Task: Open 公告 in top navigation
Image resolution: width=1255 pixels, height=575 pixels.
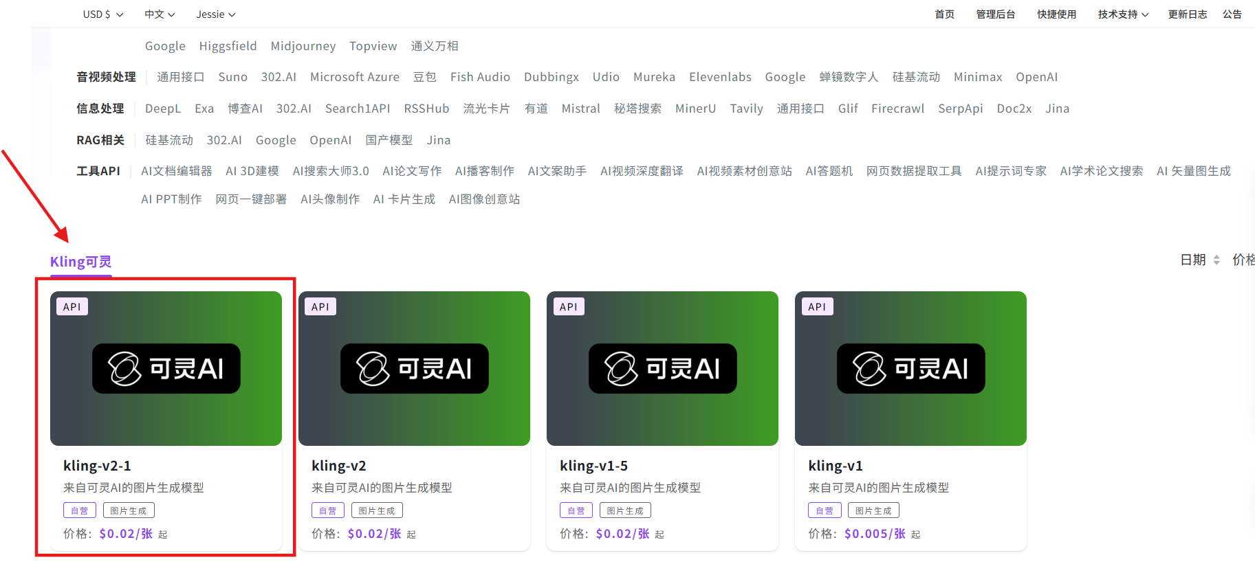Action: (1232, 14)
